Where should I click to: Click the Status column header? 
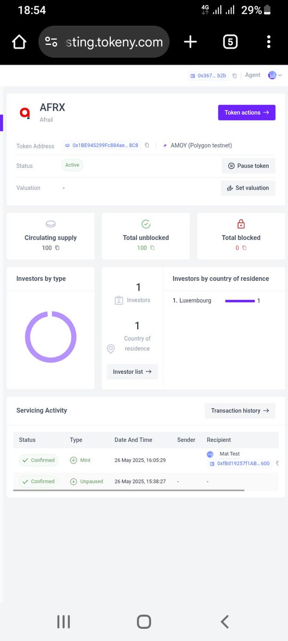pyautogui.click(x=27, y=440)
